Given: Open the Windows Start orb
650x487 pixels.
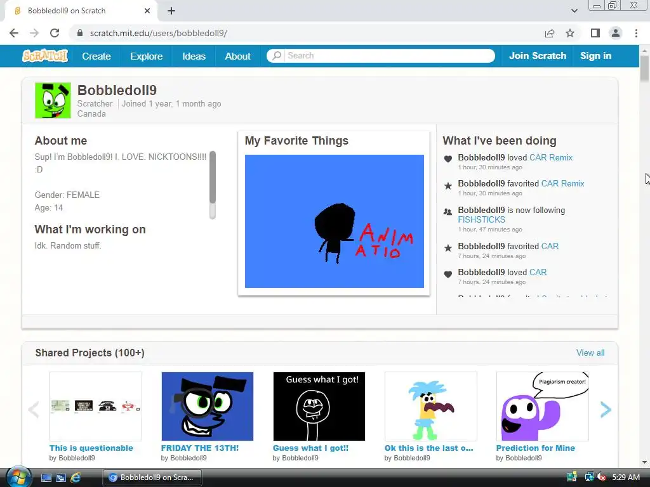Looking at the screenshot, I should (x=18, y=477).
